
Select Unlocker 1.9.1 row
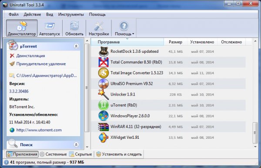click(168, 94)
